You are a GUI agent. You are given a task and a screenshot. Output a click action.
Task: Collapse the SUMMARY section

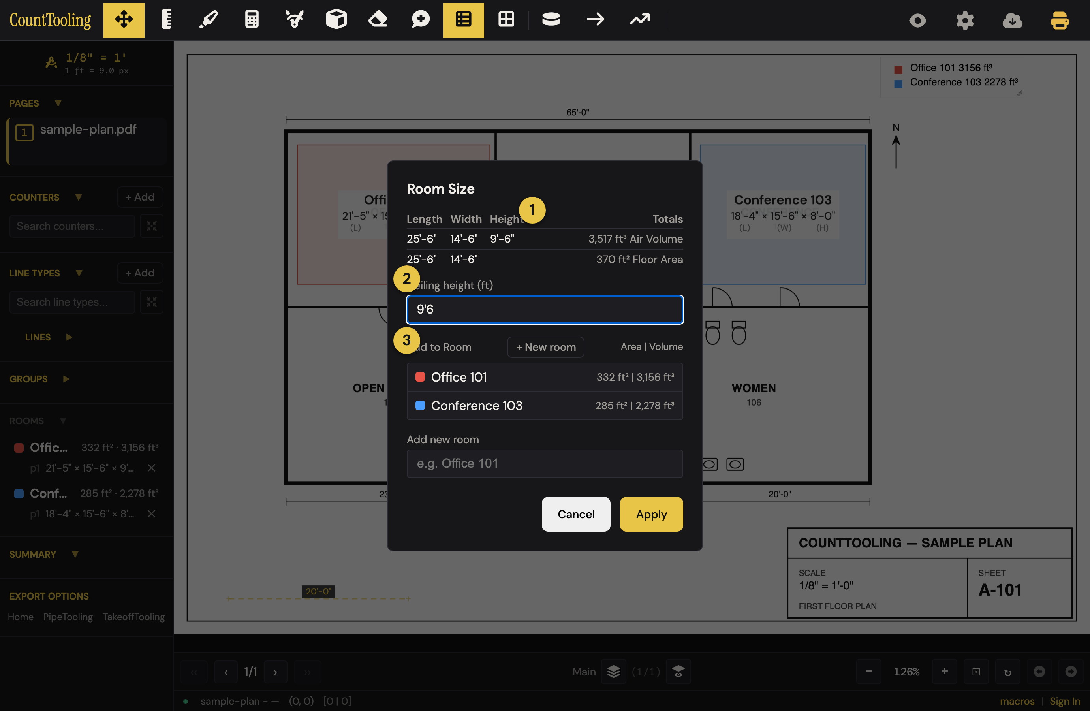pyautogui.click(x=75, y=554)
